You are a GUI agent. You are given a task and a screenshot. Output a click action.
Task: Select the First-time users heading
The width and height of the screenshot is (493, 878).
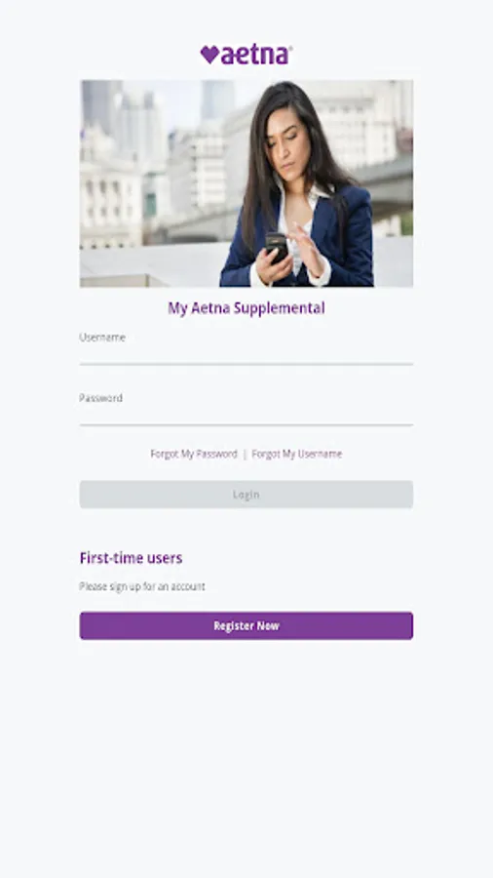pyautogui.click(x=131, y=558)
